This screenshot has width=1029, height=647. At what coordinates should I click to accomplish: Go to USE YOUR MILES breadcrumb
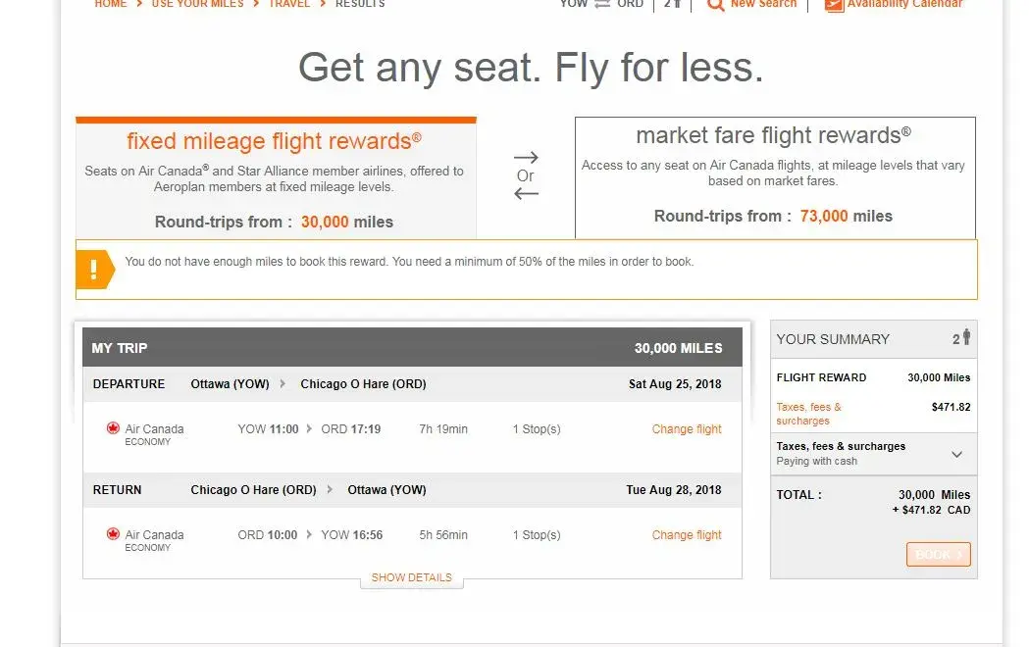[197, 4]
